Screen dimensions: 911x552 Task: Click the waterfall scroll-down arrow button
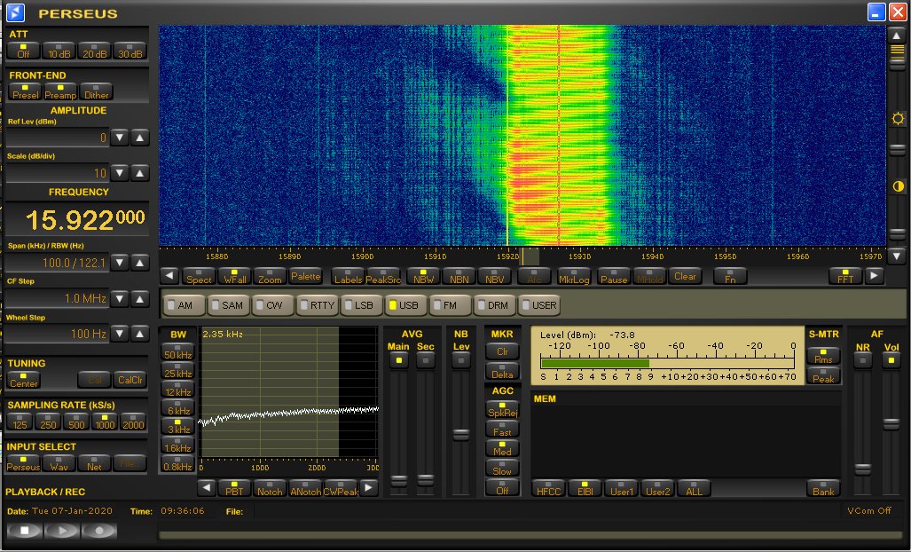(897, 255)
